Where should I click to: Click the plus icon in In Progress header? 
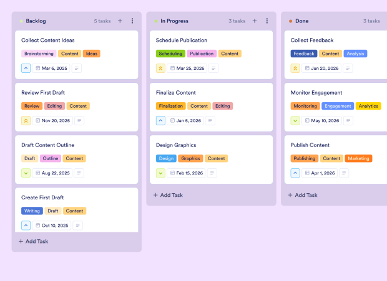pyautogui.click(x=255, y=21)
